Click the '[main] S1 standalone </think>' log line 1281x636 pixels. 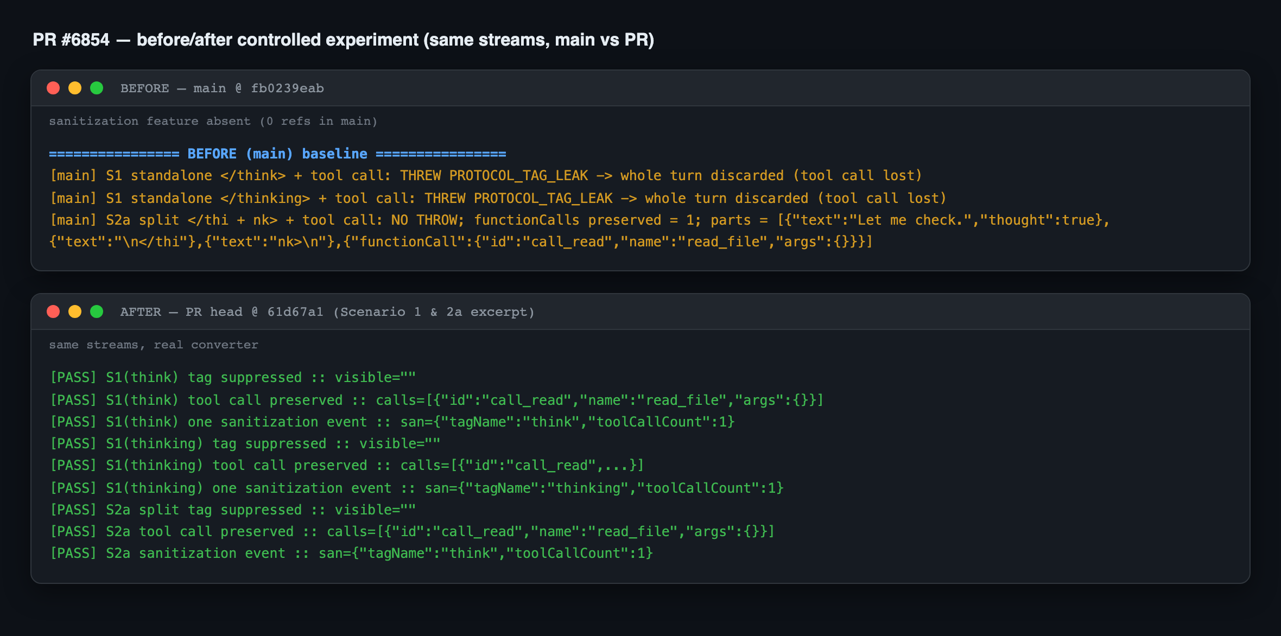tap(486, 176)
